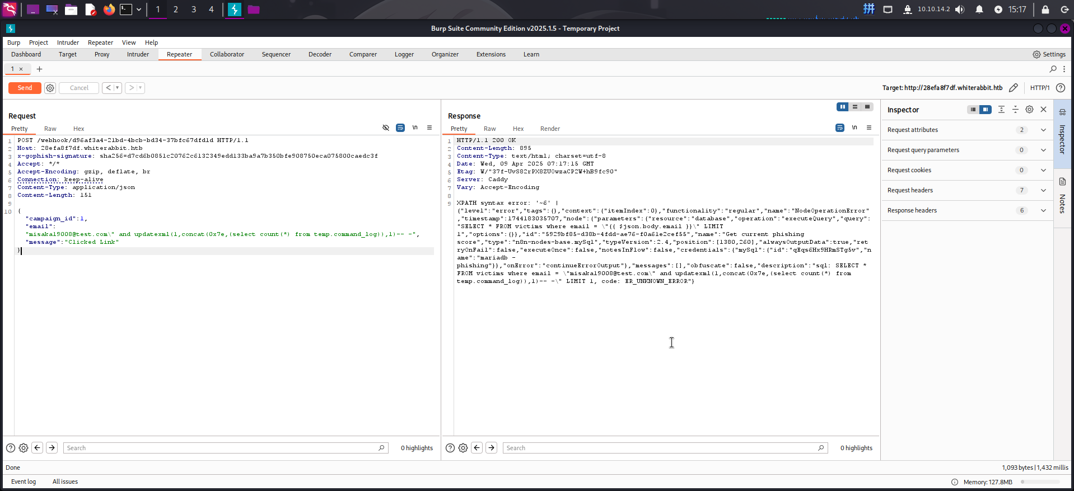The height and width of the screenshot is (491, 1074).
Task: Jump to next Response search match
Action: [x=492, y=447]
